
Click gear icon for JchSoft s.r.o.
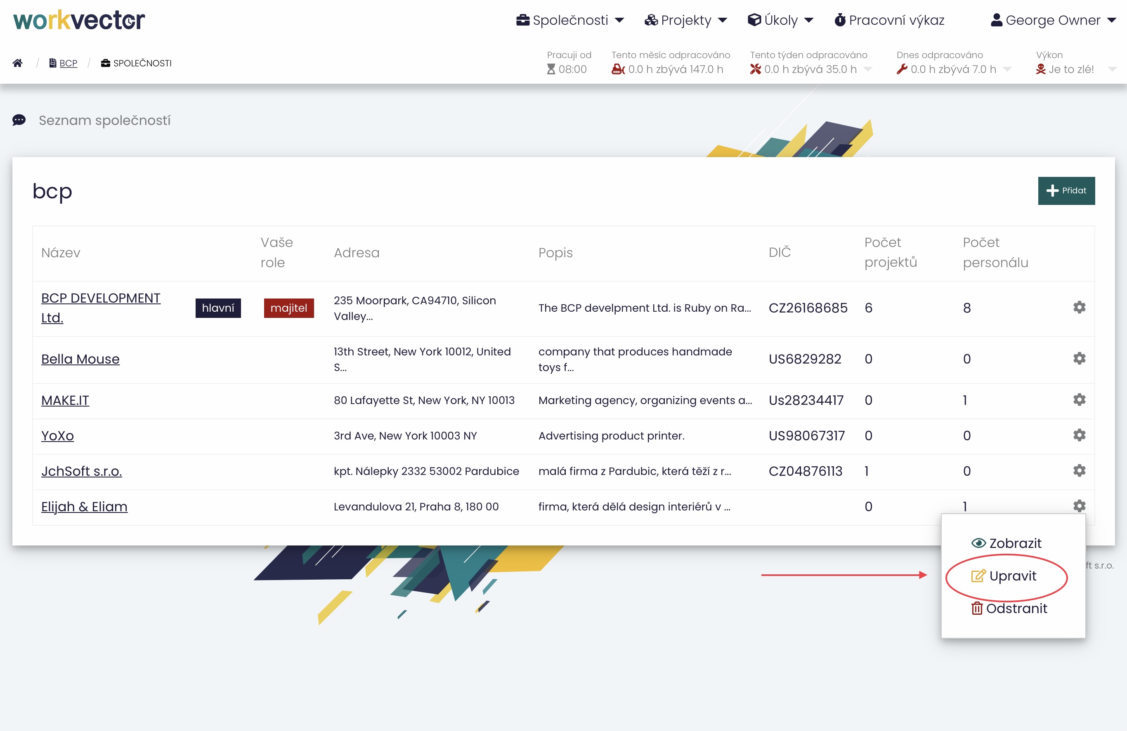click(1079, 471)
